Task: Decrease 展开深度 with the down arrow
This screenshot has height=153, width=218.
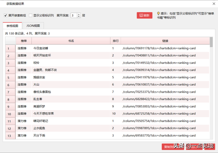Action: (x=79, y=16)
